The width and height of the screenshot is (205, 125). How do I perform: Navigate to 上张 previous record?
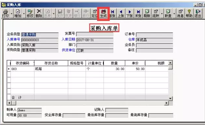coord(121,13)
